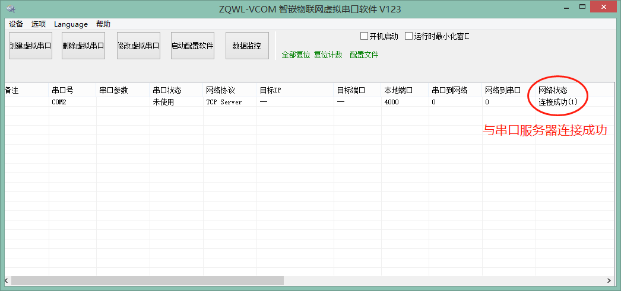Viewport: 621px width, 291px height.
Task: Toggle the 运行时最小化窗口 checkbox
Action: [x=408, y=36]
